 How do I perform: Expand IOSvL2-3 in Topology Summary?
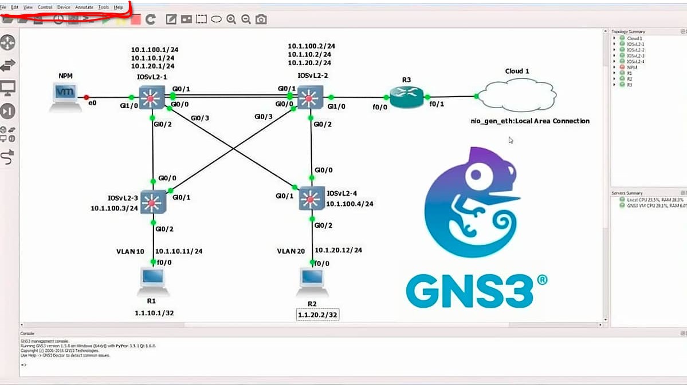pos(614,55)
